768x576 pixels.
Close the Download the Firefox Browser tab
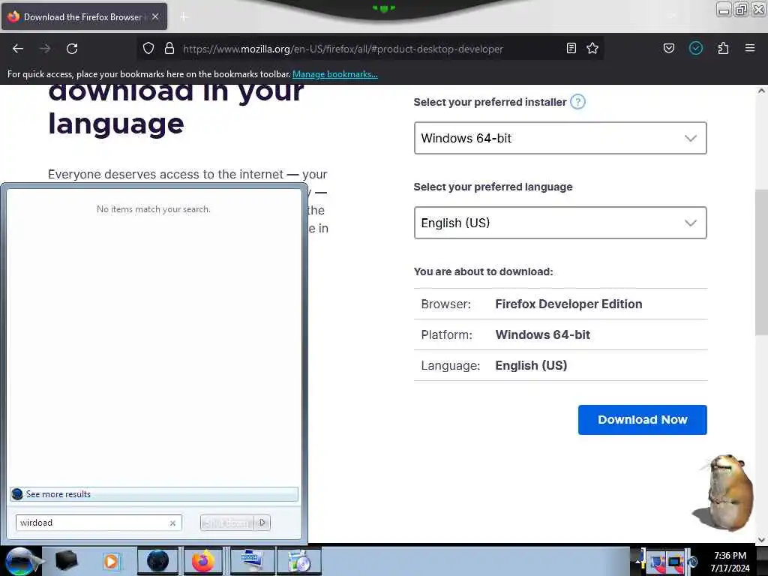click(x=155, y=16)
